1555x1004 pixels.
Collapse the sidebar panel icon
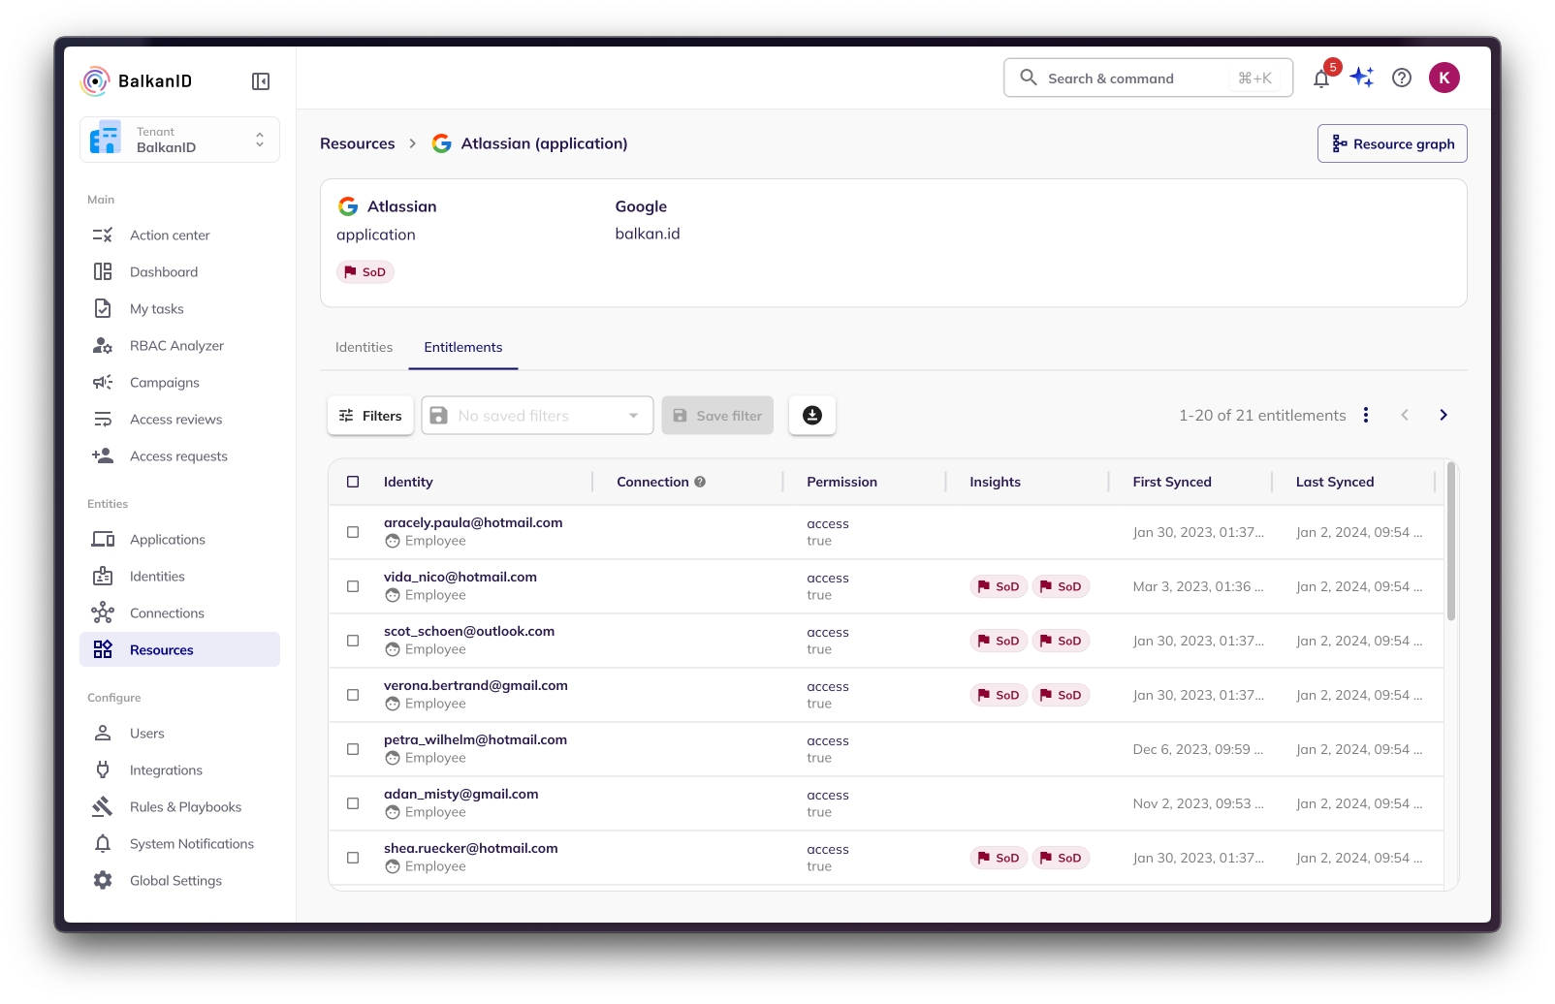[x=260, y=81]
